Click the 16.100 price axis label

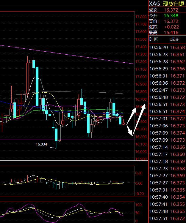click(x=141, y=144)
